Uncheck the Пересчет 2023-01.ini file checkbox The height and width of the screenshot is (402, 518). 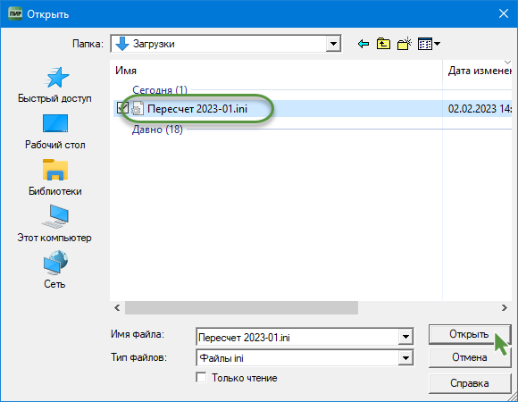click(122, 108)
